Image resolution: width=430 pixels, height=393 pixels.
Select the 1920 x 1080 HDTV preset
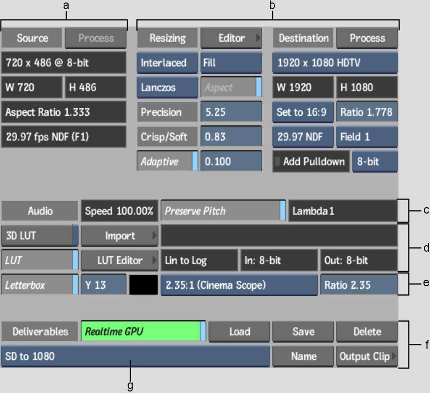[x=334, y=63]
